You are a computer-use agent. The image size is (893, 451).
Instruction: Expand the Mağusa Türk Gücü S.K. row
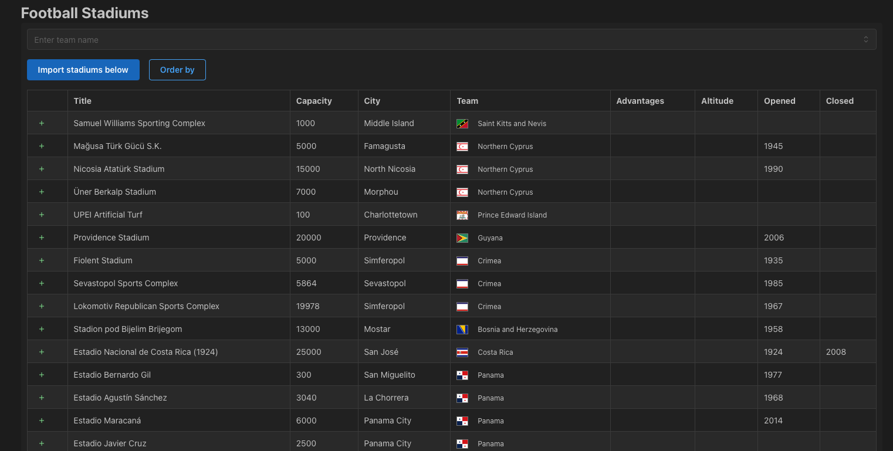(42, 146)
